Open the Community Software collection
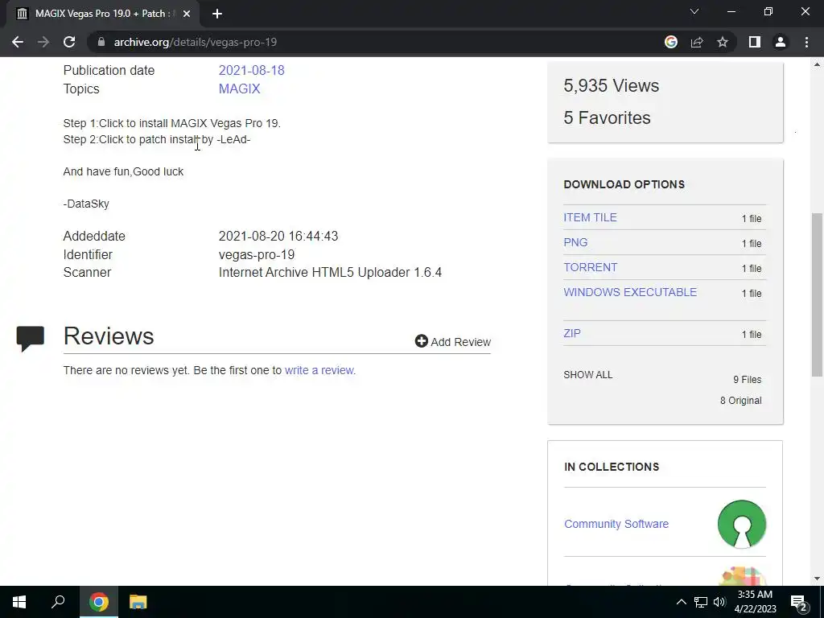The height and width of the screenshot is (618, 824). click(616, 524)
